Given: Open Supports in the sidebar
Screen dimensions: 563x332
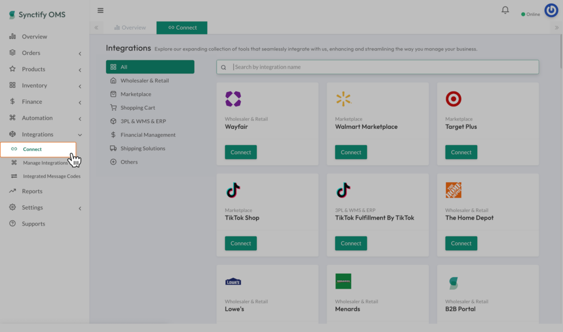Looking at the screenshot, I should click(x=34, y=224).
